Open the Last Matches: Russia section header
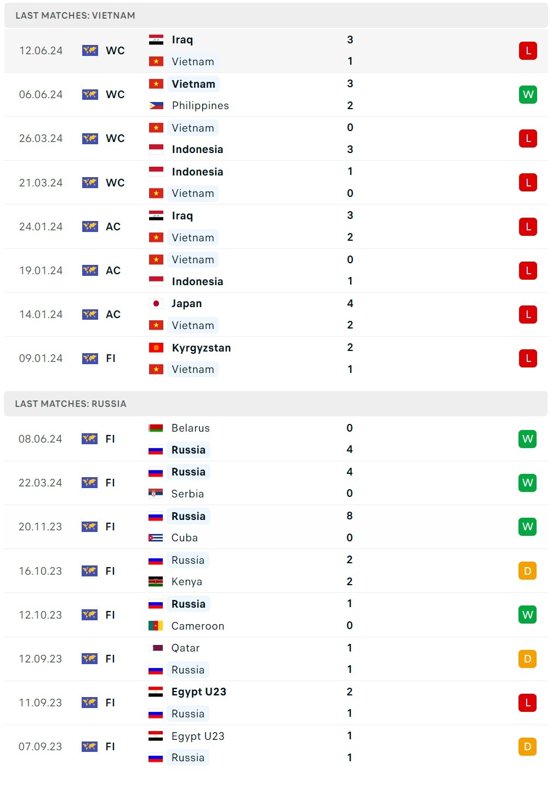The image size is (553, 787). click(x=71, y=404)
